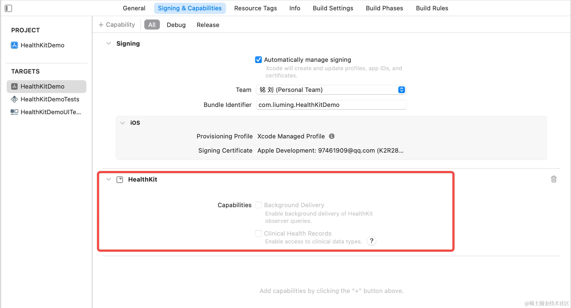Click Provisioning Profile info icon

coord(331,136)
